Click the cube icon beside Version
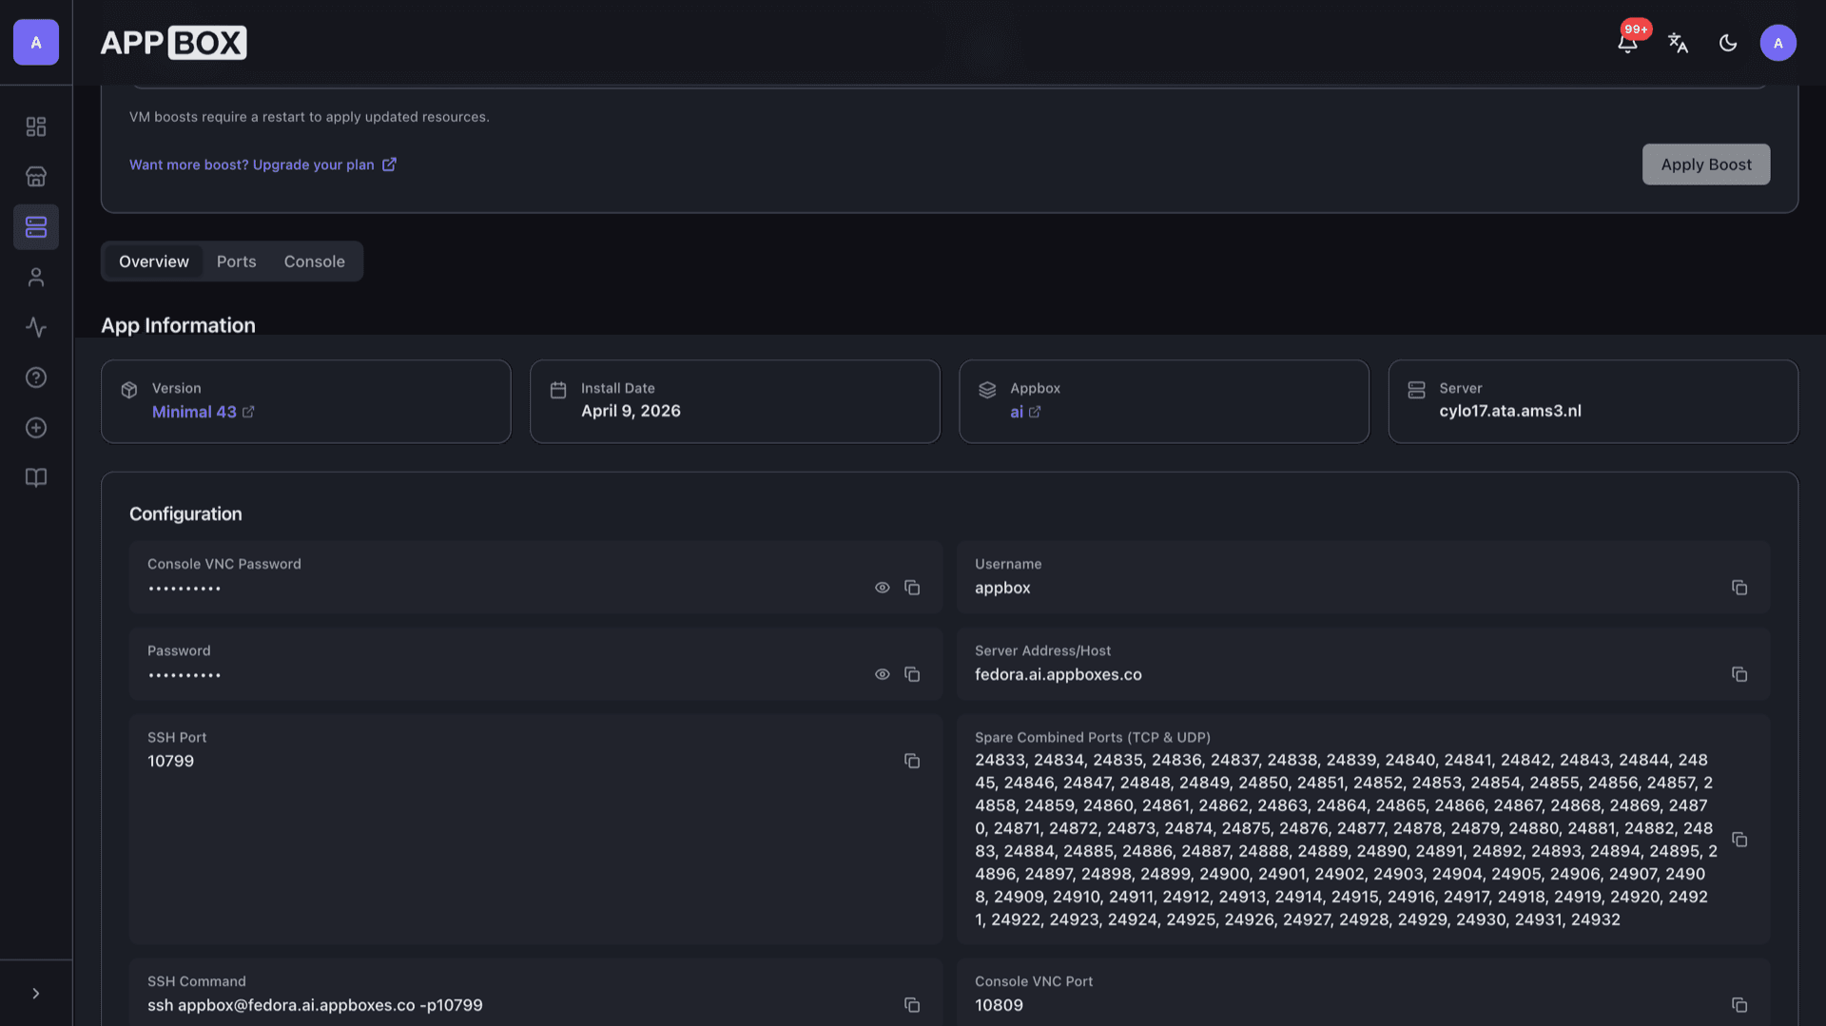1826x1026 pixels. pyautogui.click(x=129, y=390)
